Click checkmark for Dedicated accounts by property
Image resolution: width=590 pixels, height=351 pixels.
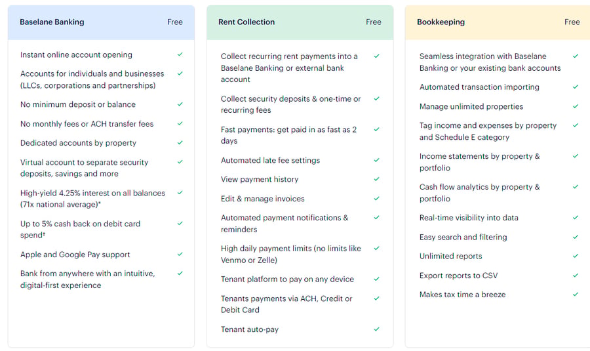tap(180, 142)
